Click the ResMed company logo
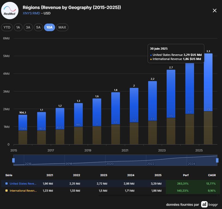This screenshot has width=222, height=209. click(x=9, y=11)
